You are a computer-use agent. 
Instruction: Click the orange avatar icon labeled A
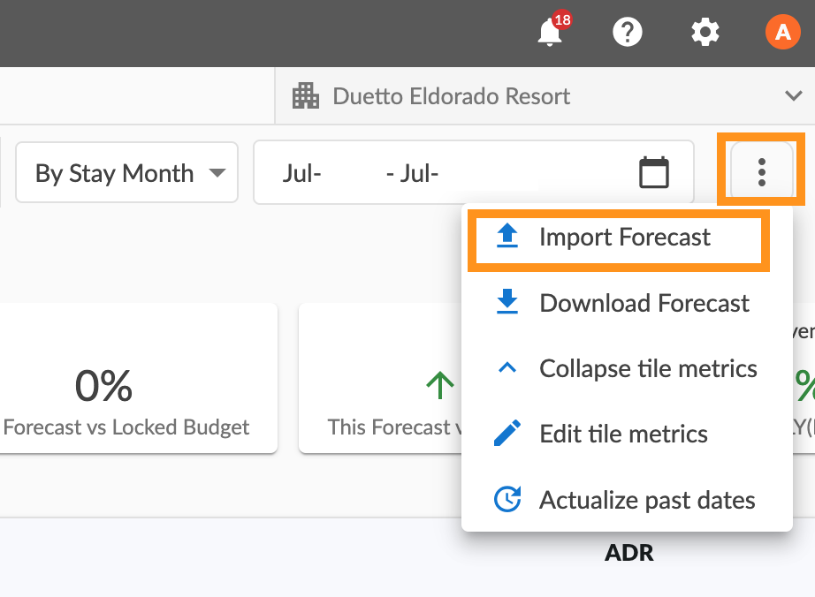tap(781, 32)
